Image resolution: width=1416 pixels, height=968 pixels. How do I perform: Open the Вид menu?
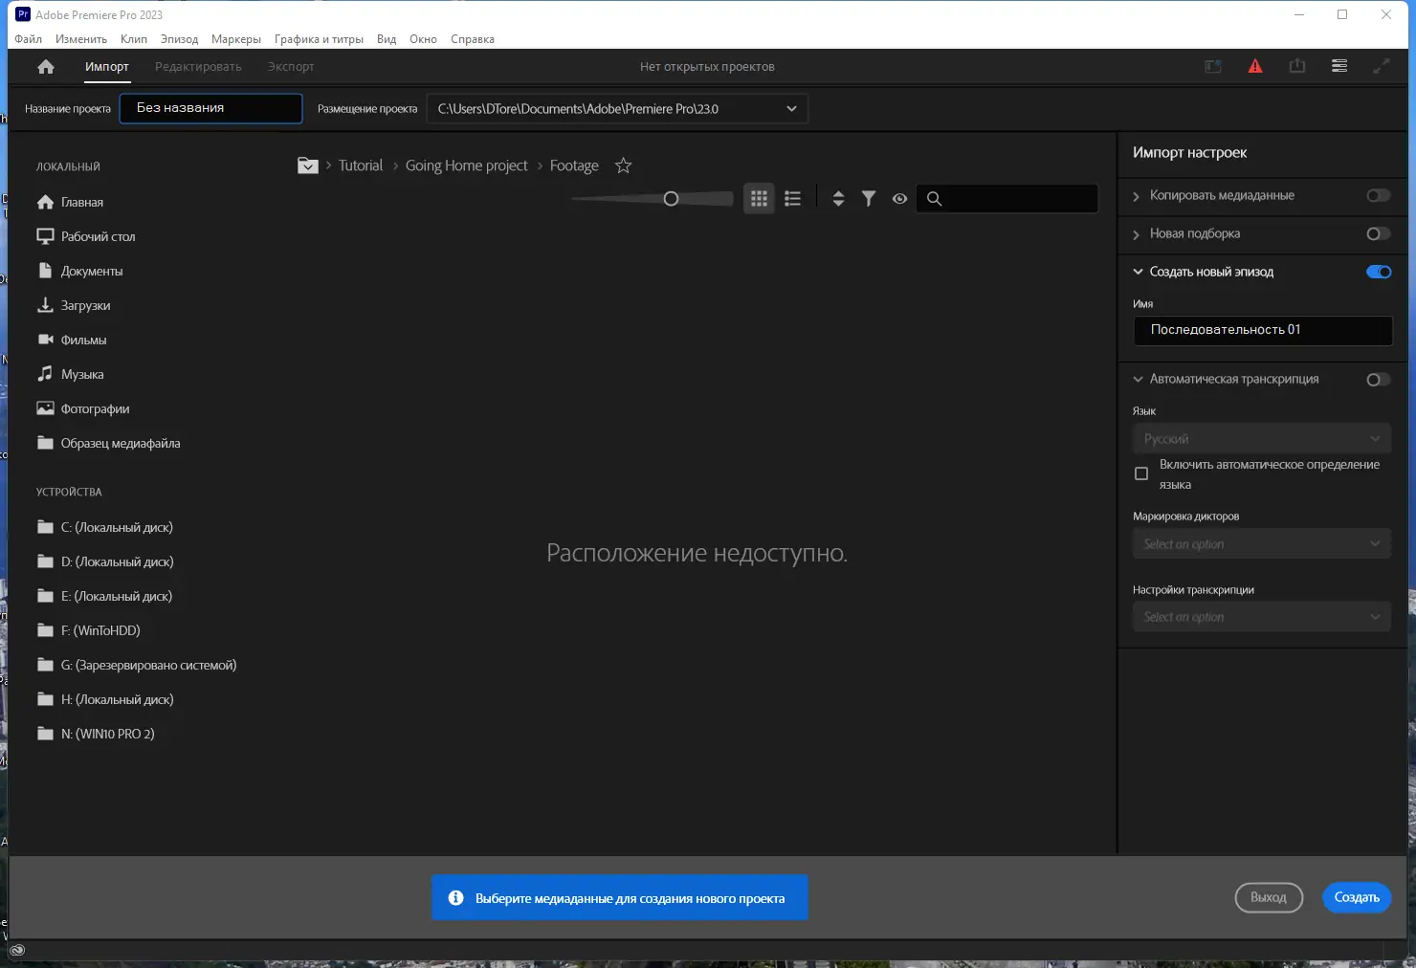point(387,39)
